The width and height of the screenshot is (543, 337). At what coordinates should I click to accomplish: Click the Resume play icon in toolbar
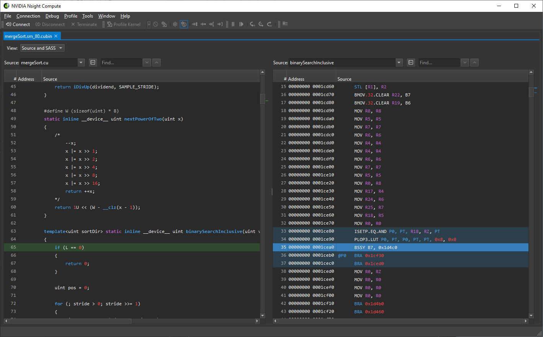[241, 24]
